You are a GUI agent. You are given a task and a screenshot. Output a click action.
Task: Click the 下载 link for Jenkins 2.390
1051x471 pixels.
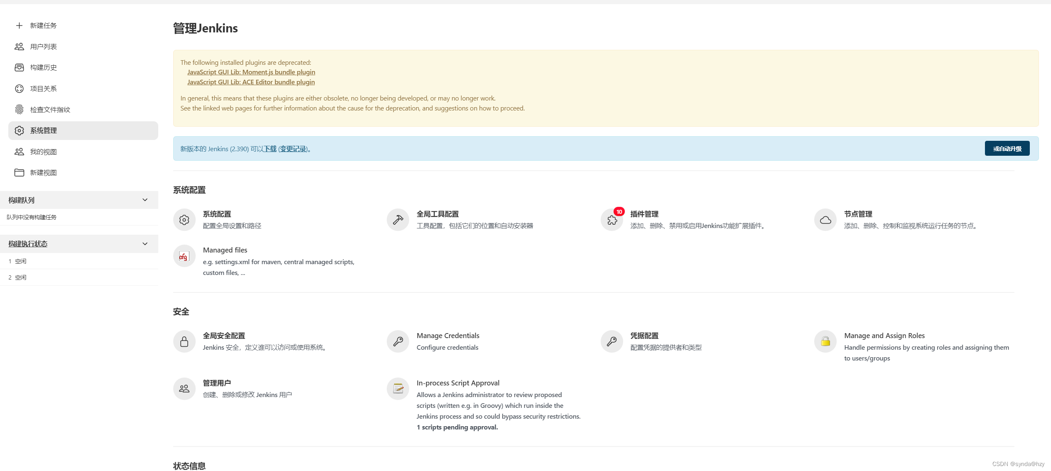pos(270,149)
